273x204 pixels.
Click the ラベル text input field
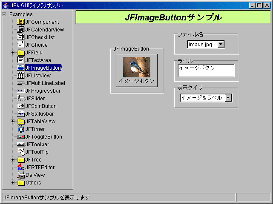[x=206, y=71]
